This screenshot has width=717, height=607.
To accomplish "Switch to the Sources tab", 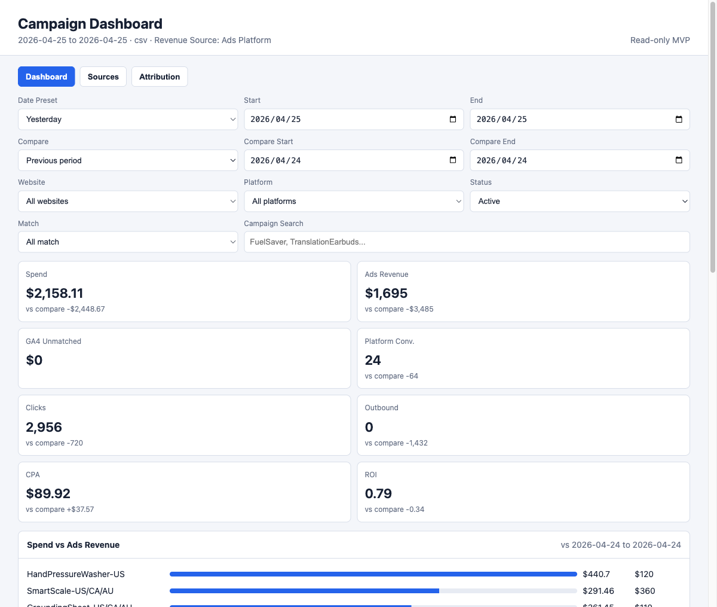I will point(103,77).
